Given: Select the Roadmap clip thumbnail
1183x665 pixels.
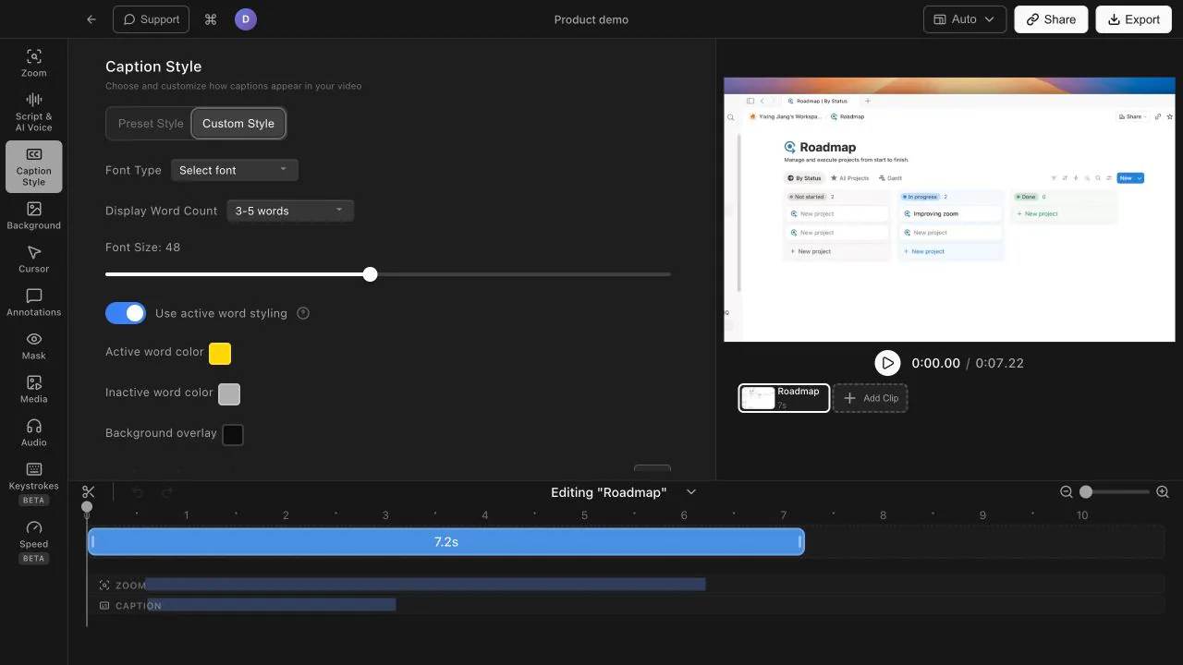Looking at the screenshot, I should 784,398.
